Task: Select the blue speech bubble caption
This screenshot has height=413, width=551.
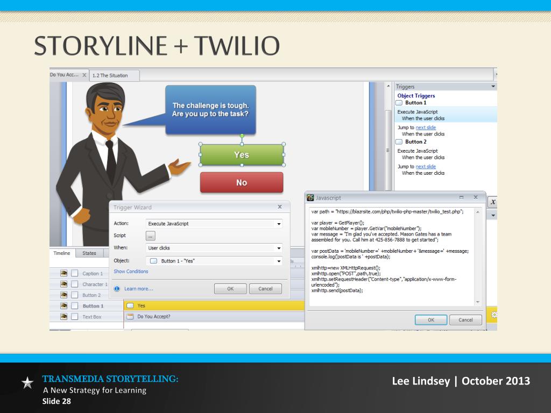Action: [210, 110]
